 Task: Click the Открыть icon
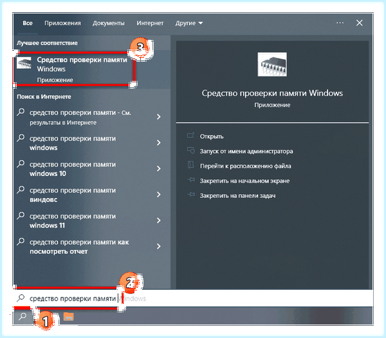(x=191, y=135)
